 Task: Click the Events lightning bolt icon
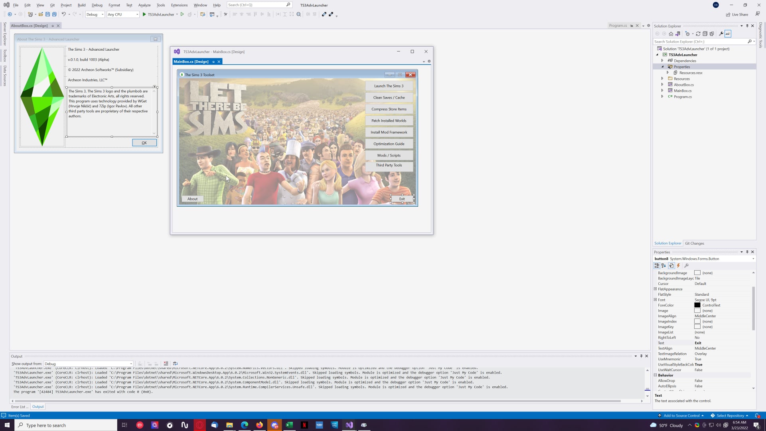coord(678,265)
